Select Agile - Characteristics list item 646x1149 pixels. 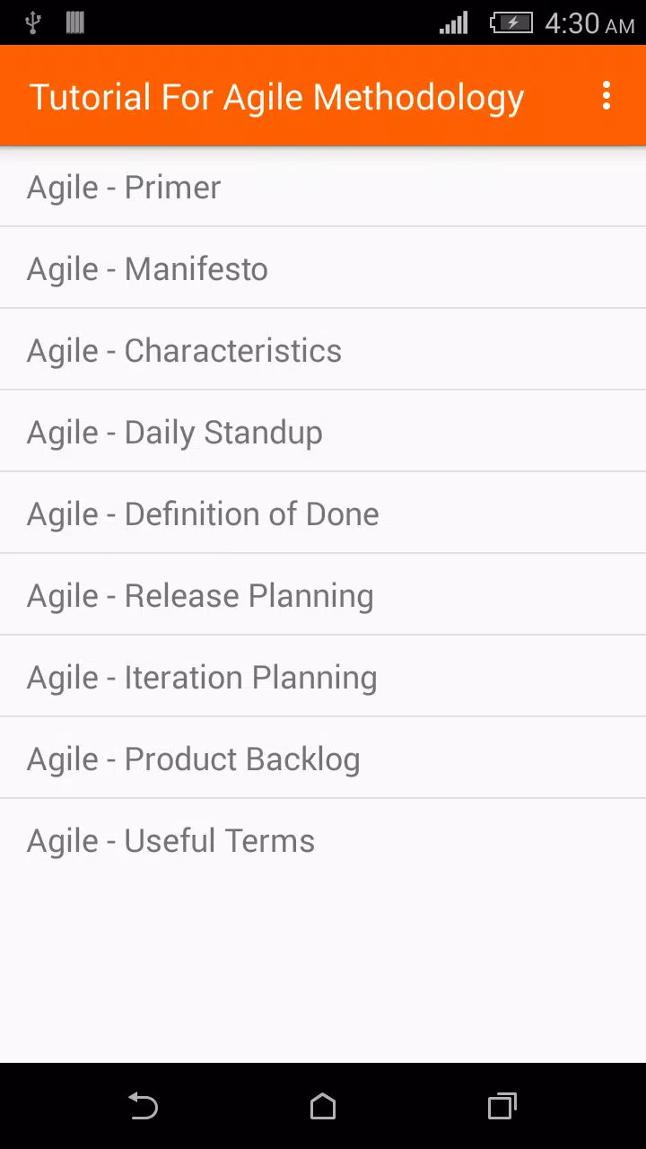pos(323,349)
